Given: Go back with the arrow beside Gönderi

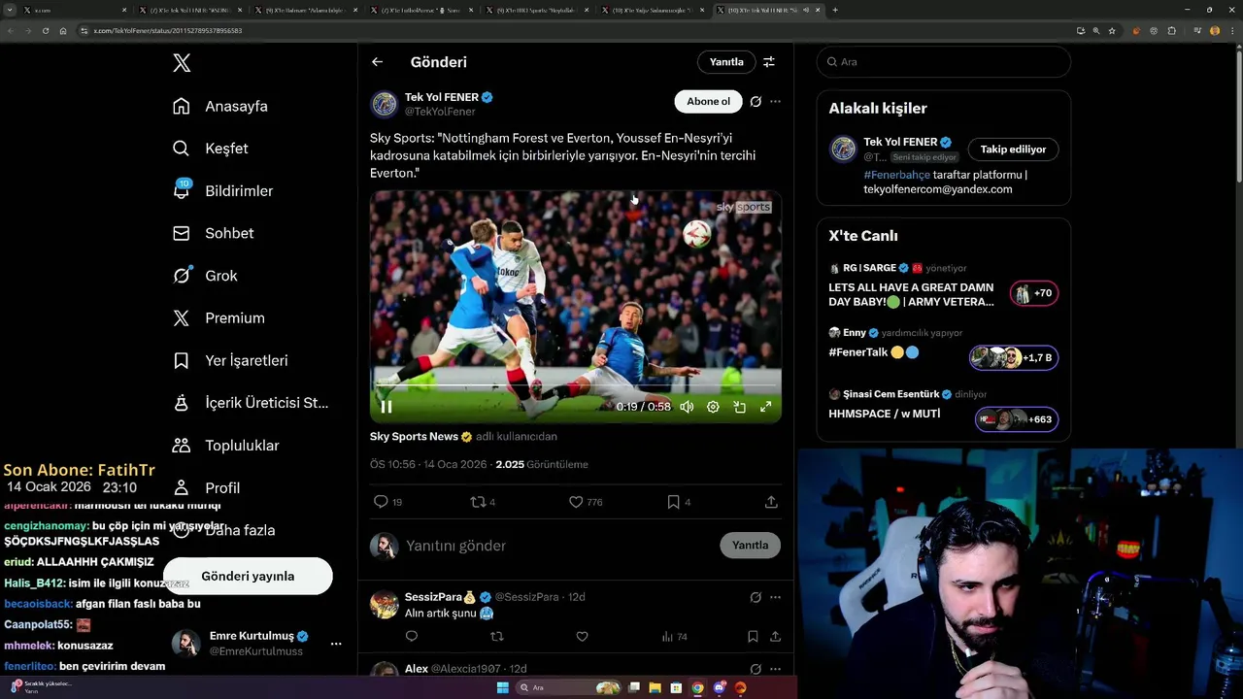Looking at the screenshot, I should (377, 62).
